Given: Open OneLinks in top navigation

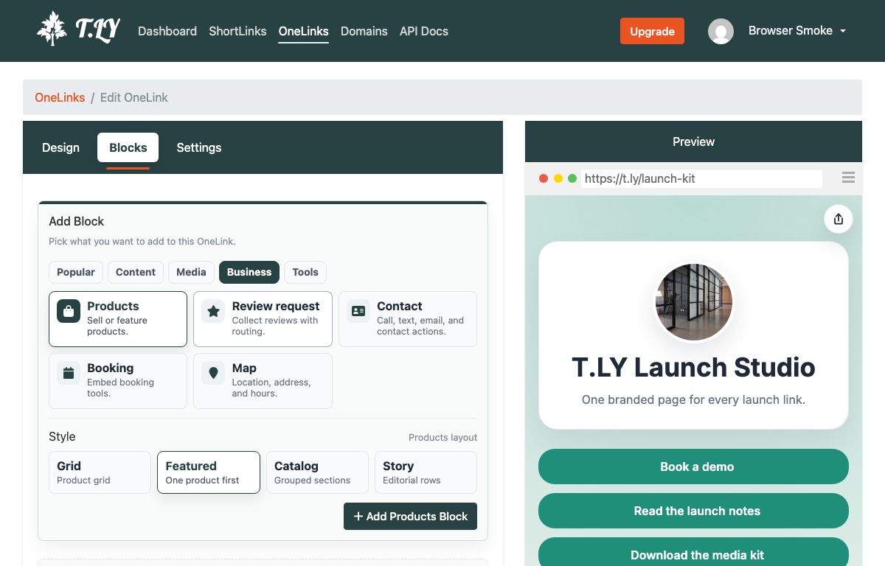Looking at the screenshot, I should pos(304,31).
